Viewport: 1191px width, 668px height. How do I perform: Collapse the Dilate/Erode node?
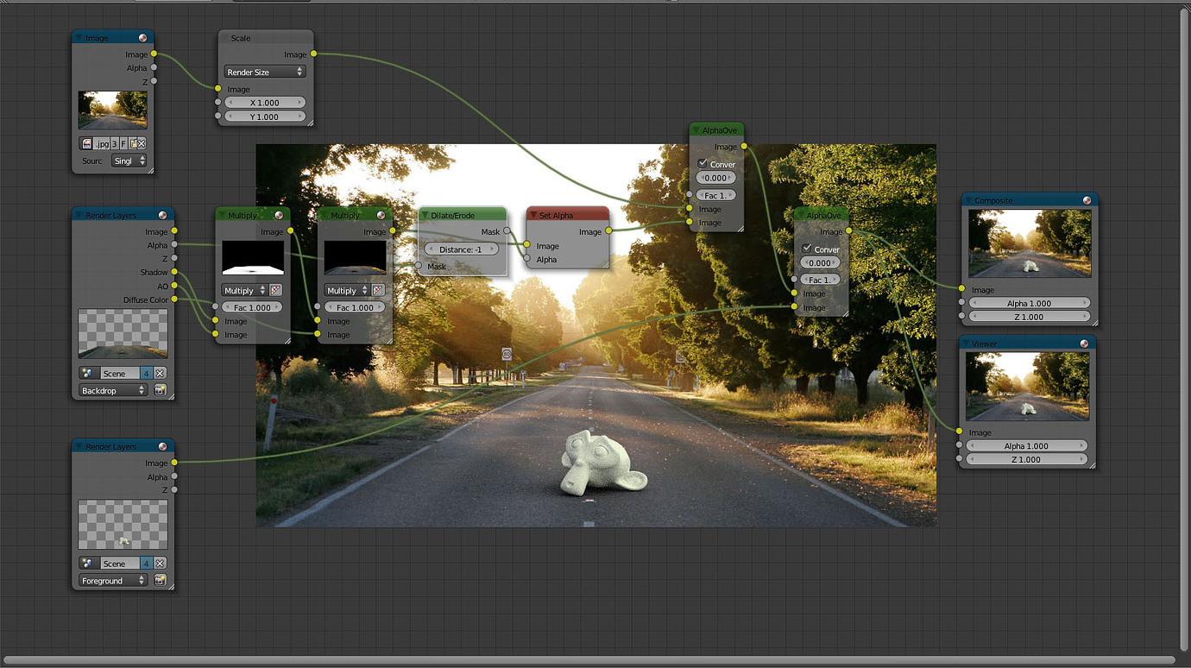tap(425, 215)
